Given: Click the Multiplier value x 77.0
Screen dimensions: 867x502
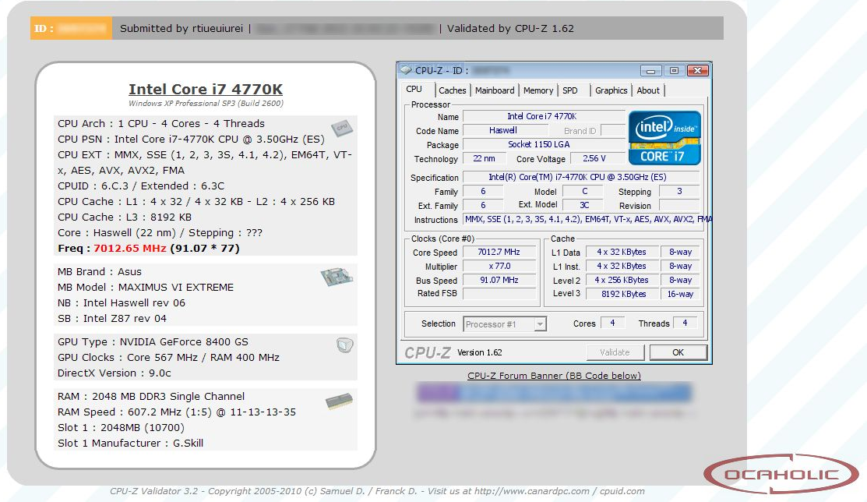Looking at the screenshot, I should coord(499,267).
